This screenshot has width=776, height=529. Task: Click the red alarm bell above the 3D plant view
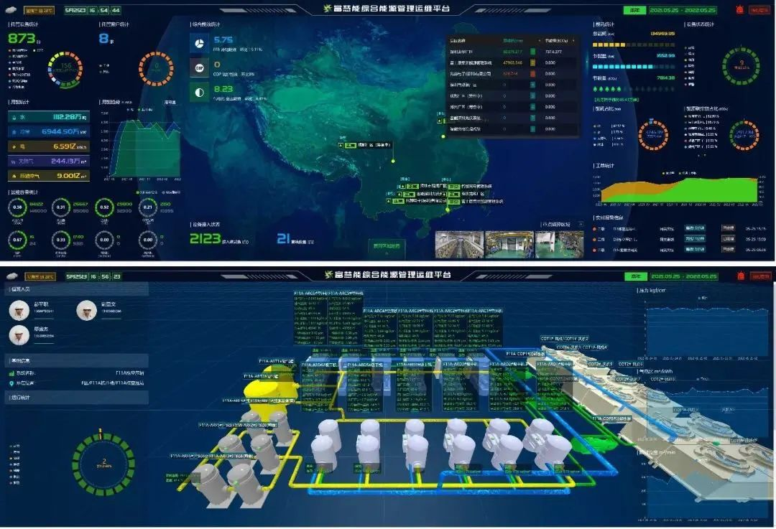pyautogui.click(x=741, y=276)
